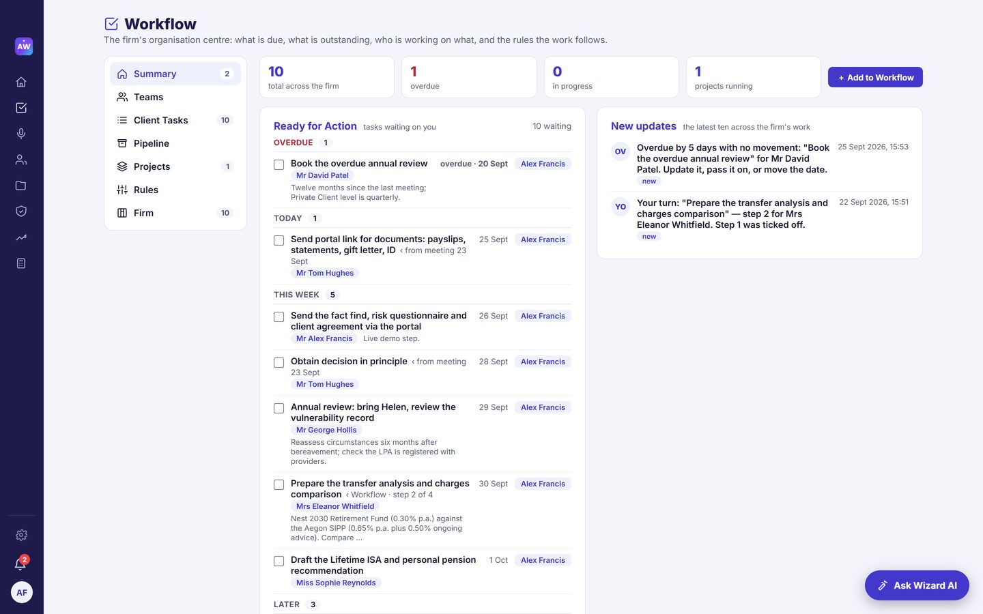Open the microphone recordings icon
Image resolution: width=983 pixels, height=614 pixels.
(x=21, y=134)
